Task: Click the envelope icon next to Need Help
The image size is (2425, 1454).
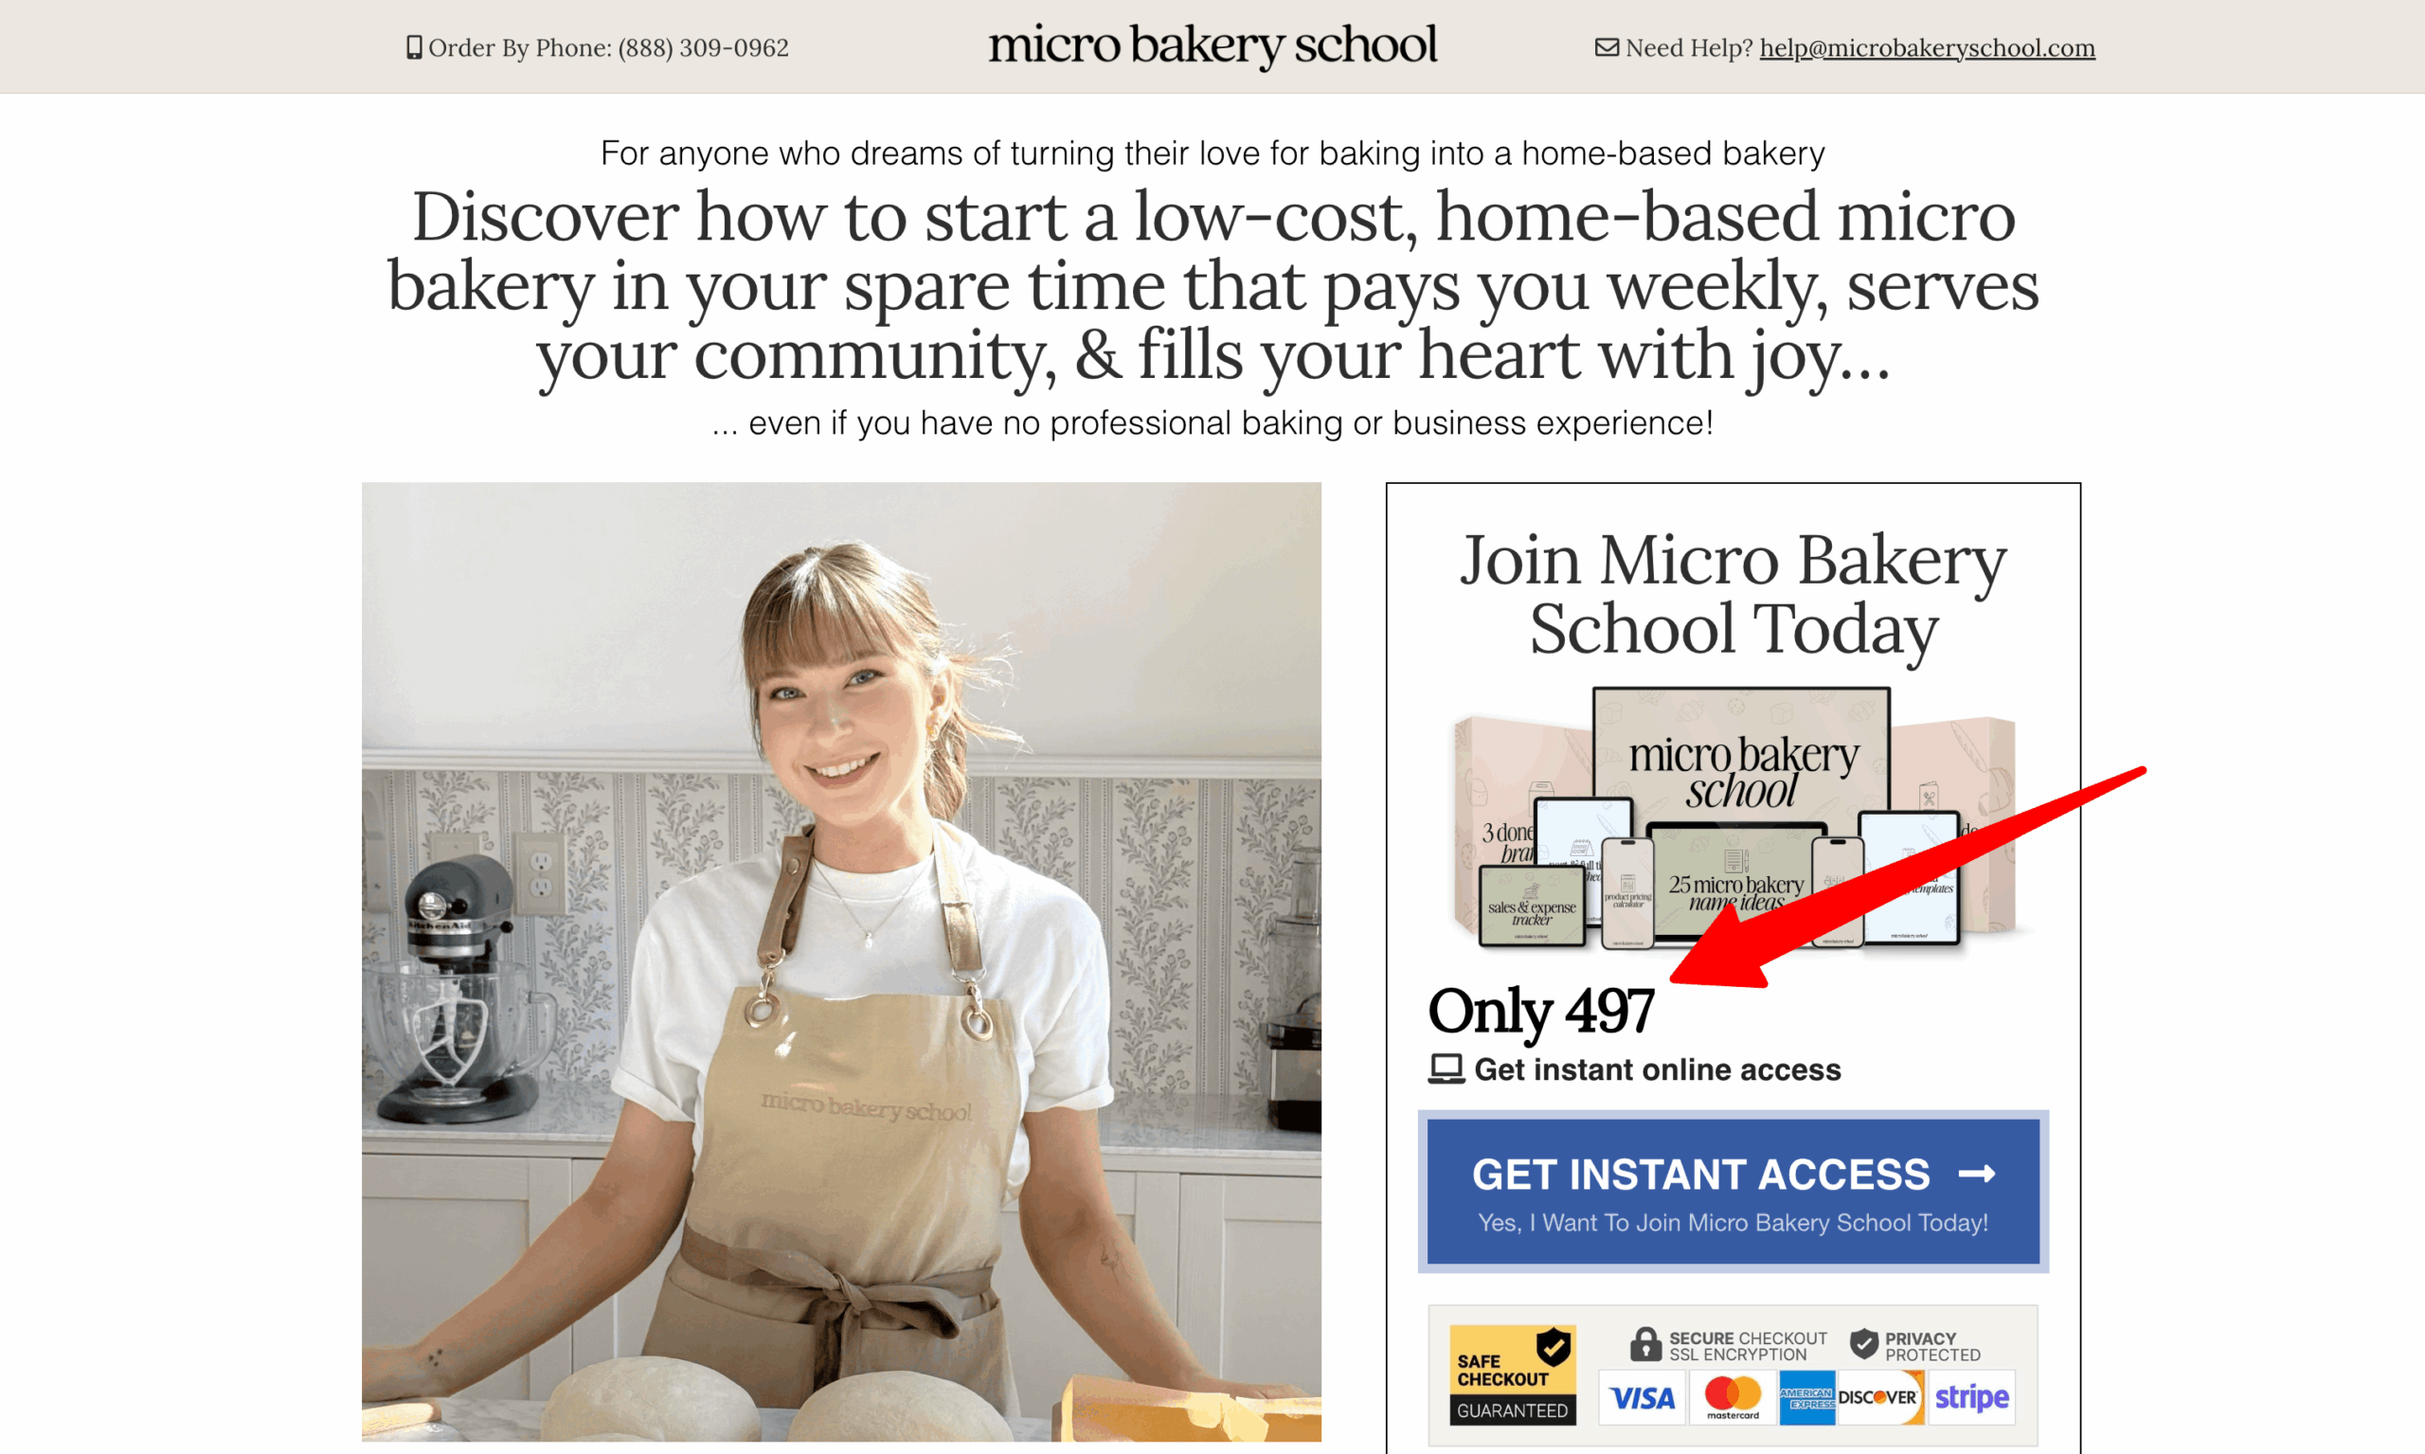Action: pos(1606,47)
